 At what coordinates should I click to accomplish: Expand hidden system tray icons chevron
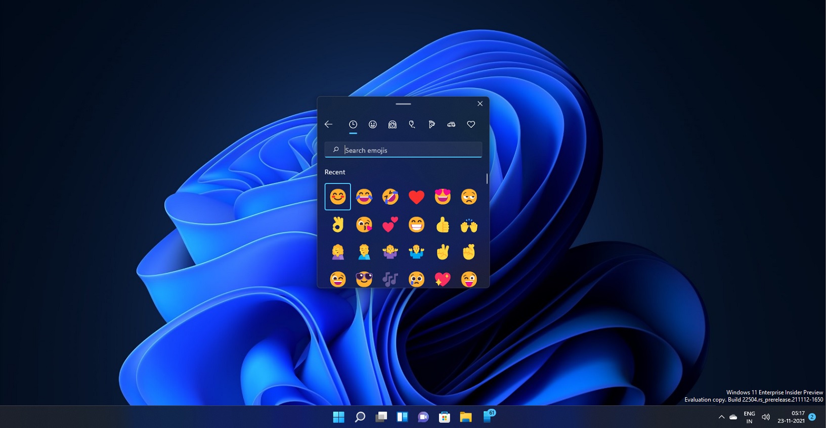pyautogui.click(x=721, y=417)
